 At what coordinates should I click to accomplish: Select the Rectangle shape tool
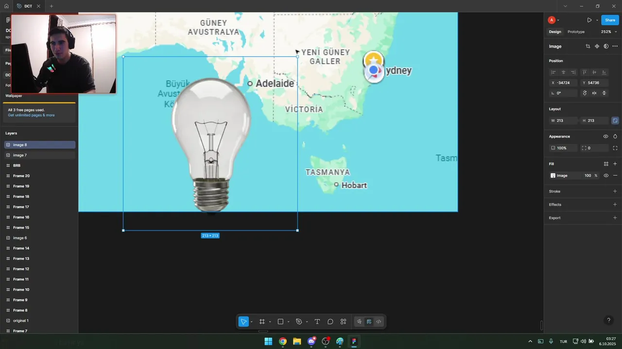click(280, 322)
